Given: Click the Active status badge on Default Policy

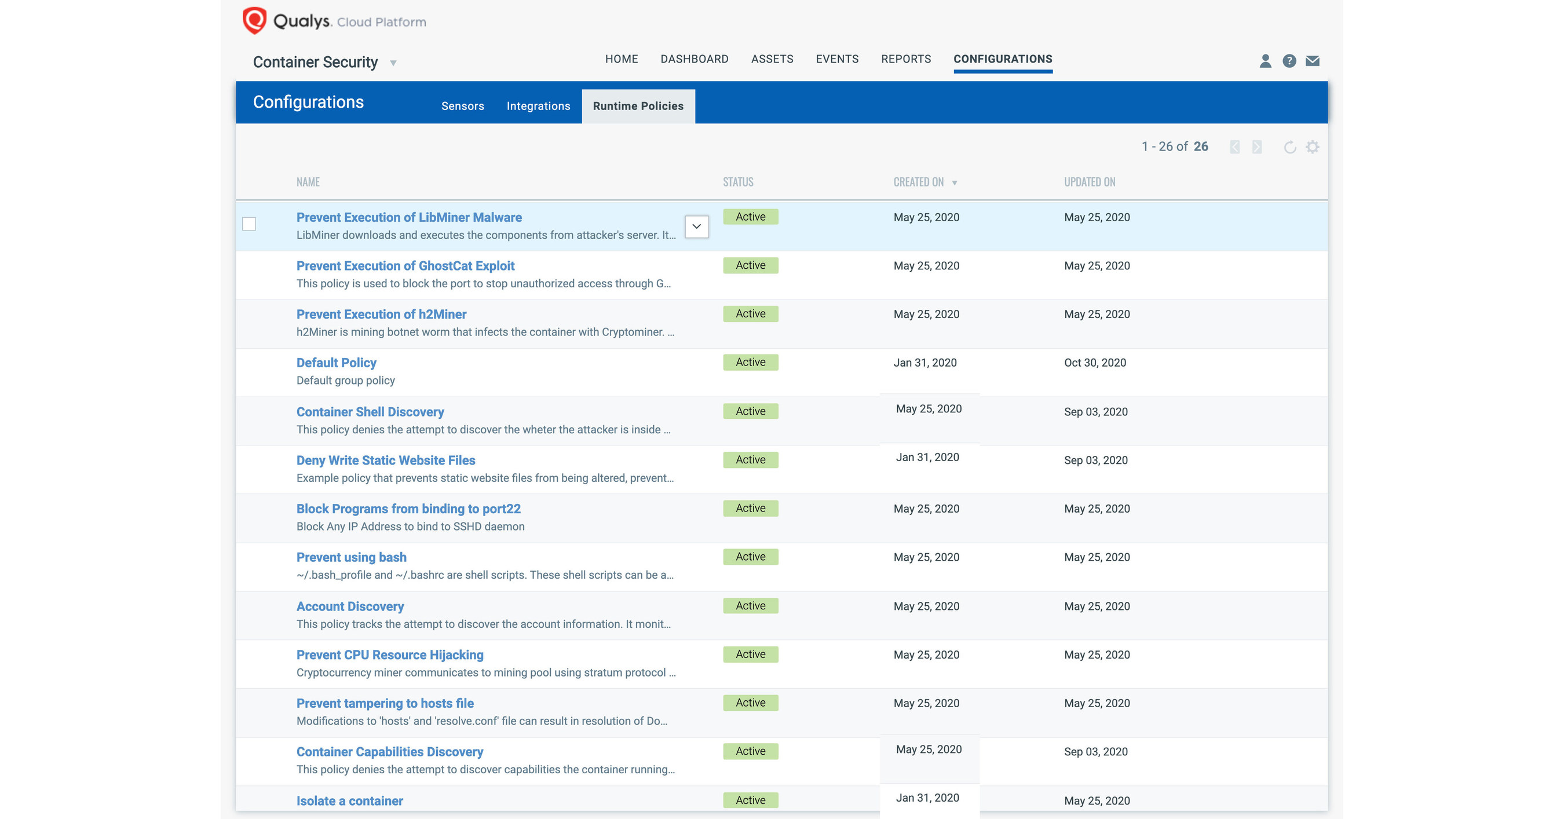Looking at the screenshot, I should point(750,362).
